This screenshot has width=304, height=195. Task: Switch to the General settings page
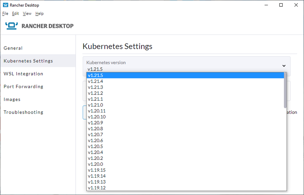pos(13,48)
